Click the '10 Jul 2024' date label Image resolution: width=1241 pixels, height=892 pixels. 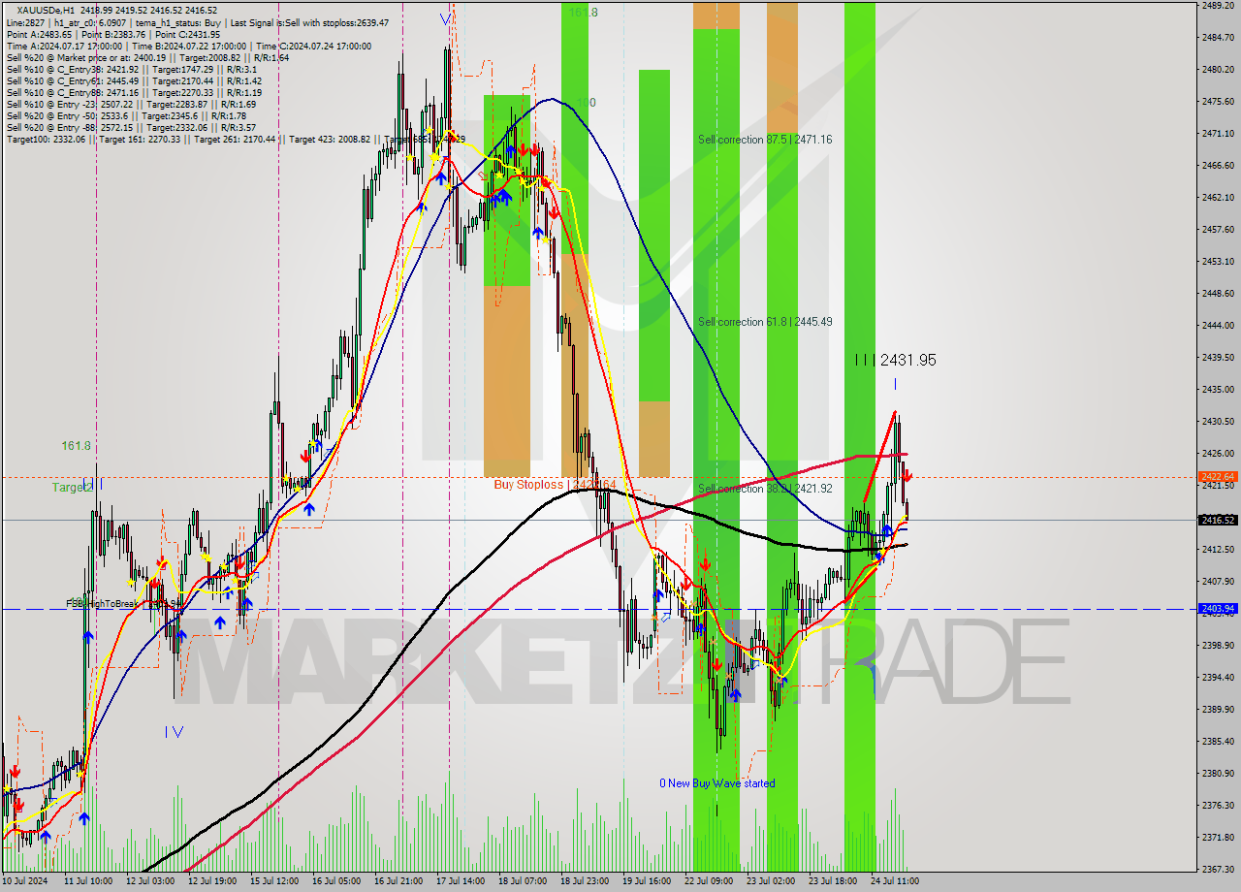point(24,881)
